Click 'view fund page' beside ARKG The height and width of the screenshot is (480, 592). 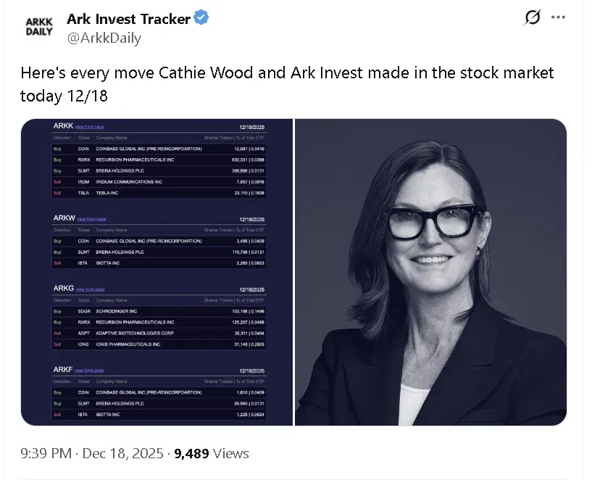click(x=91, y=289)
